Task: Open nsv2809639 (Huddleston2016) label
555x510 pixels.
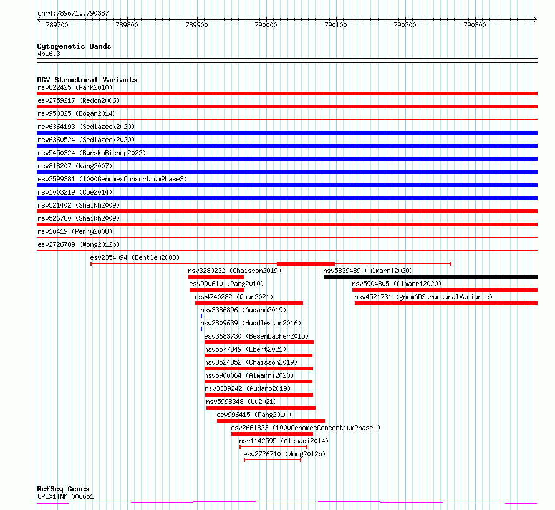Action: pos(251,323)
